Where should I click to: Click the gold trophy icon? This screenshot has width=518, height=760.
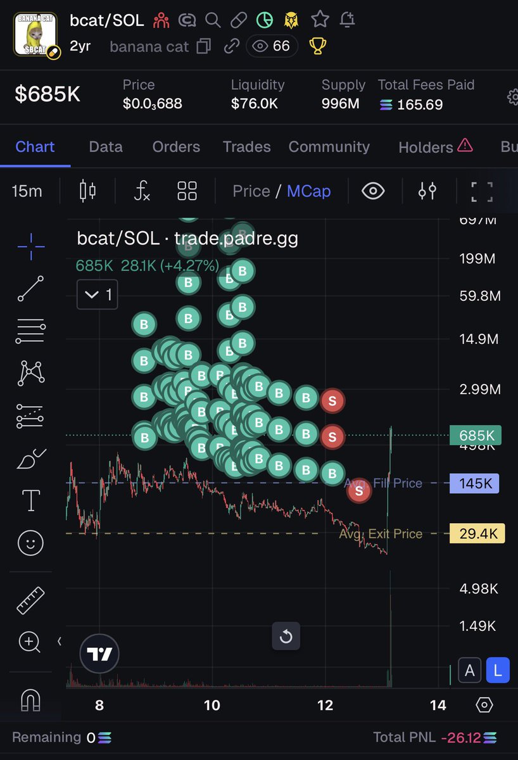317,46
